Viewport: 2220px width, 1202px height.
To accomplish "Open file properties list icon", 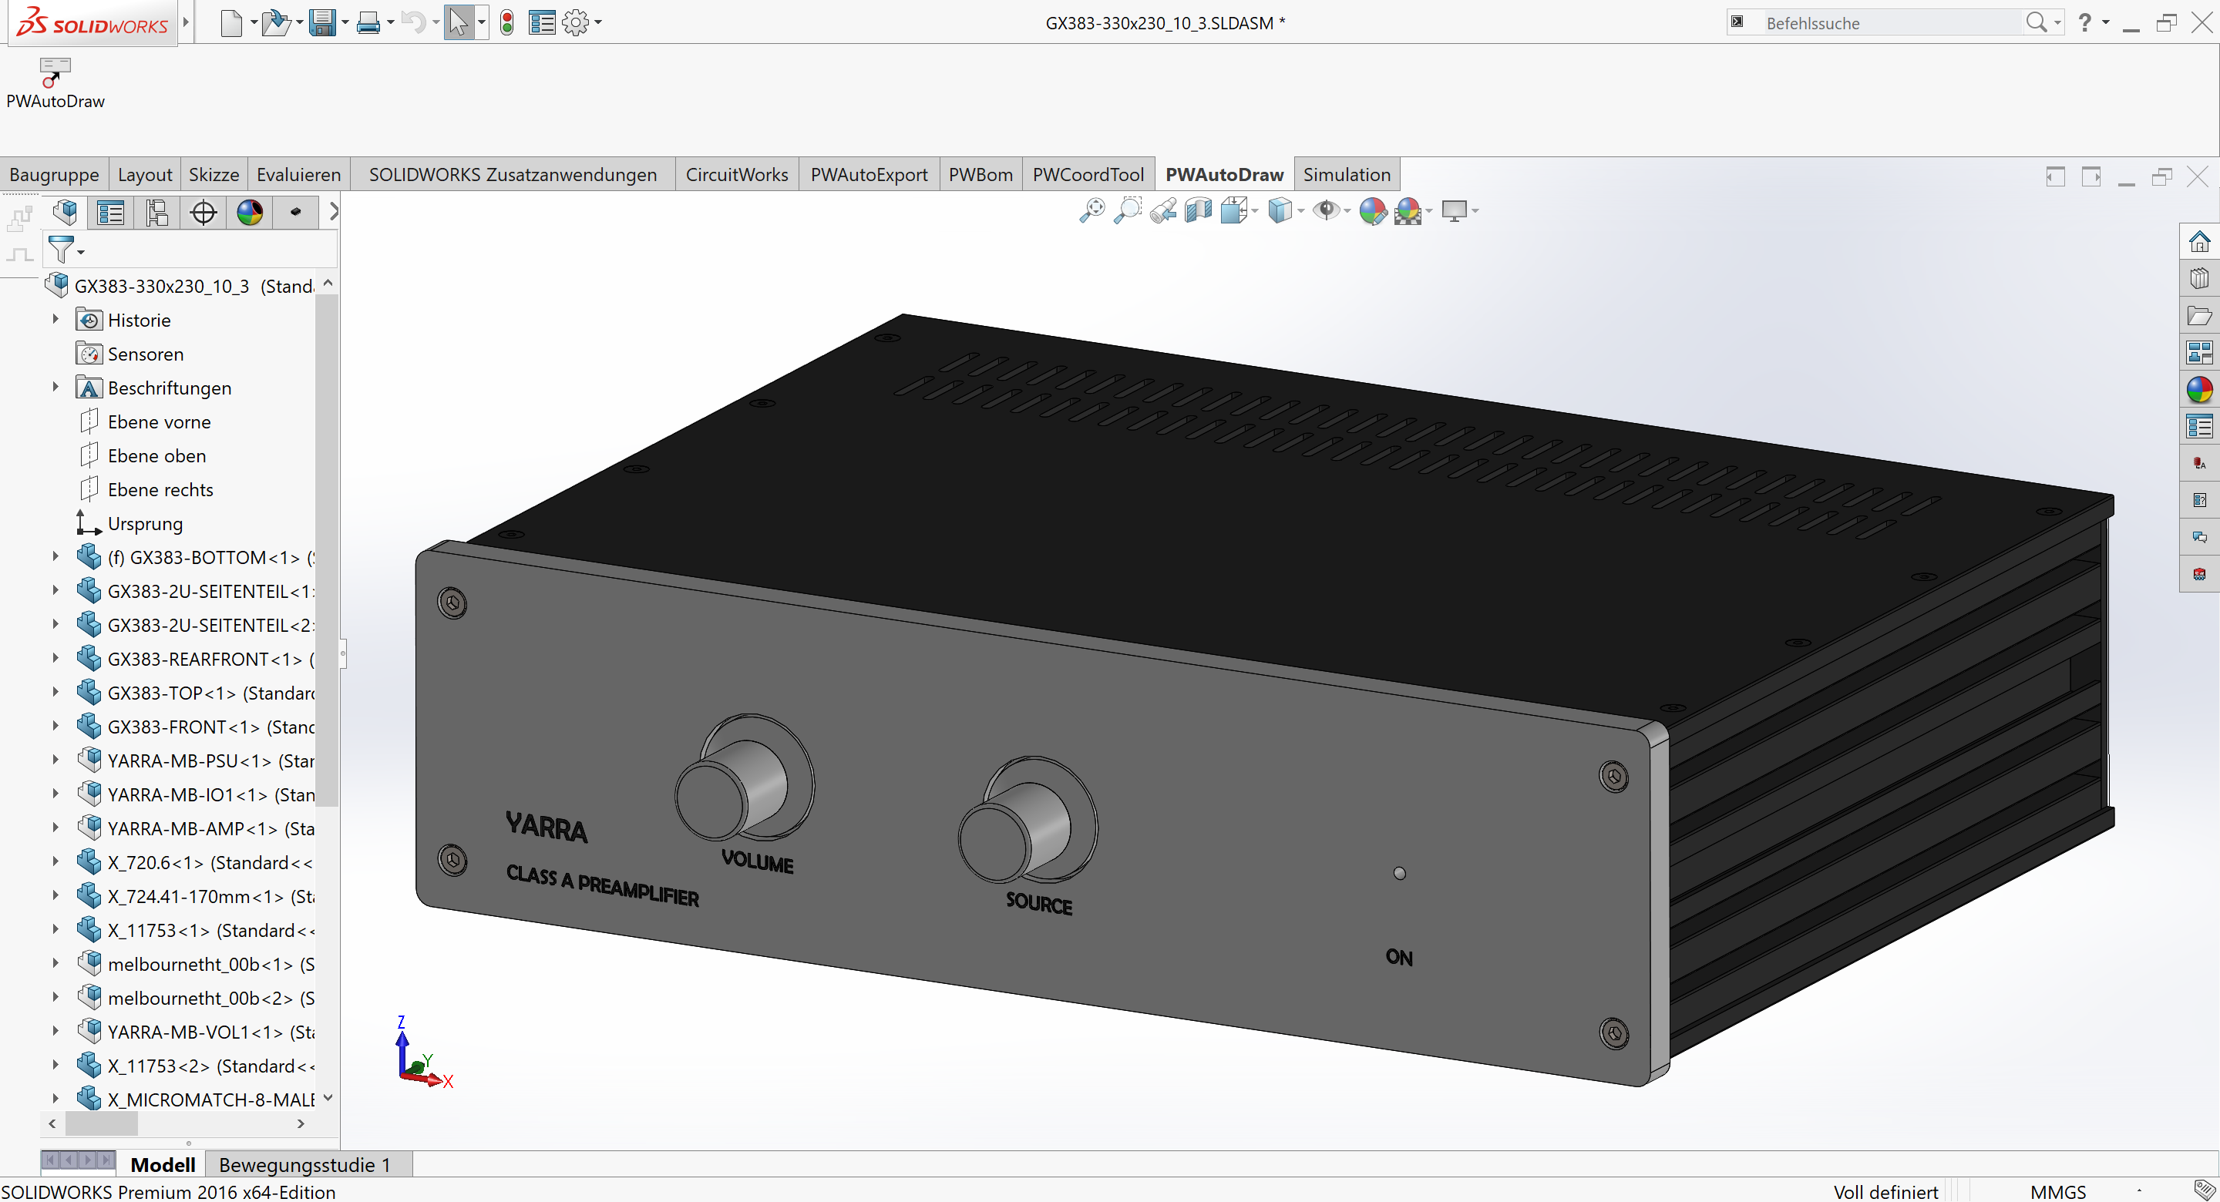I will [542, 22].
